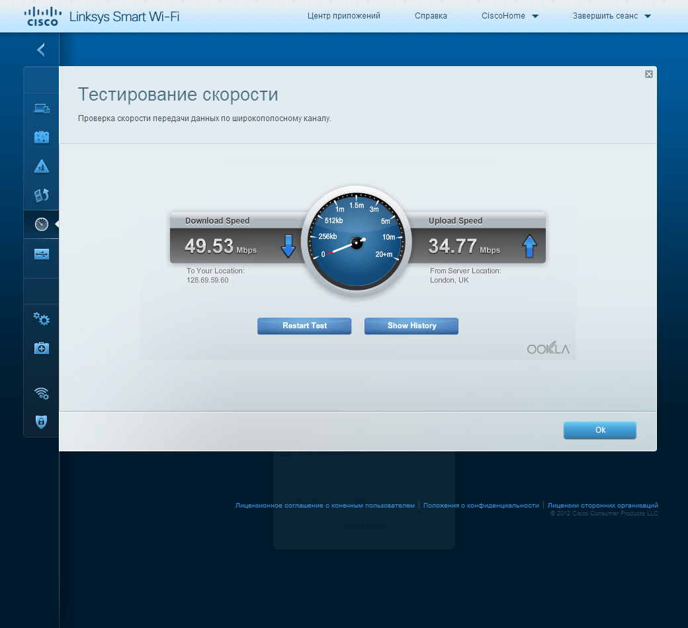Open Connectivity settings gears icon
This screenshot has height=628, width=688.
click(x=42, y=318)
